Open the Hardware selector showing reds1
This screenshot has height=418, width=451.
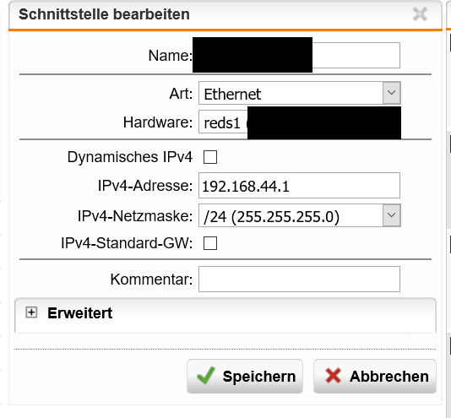click(300, 122)
